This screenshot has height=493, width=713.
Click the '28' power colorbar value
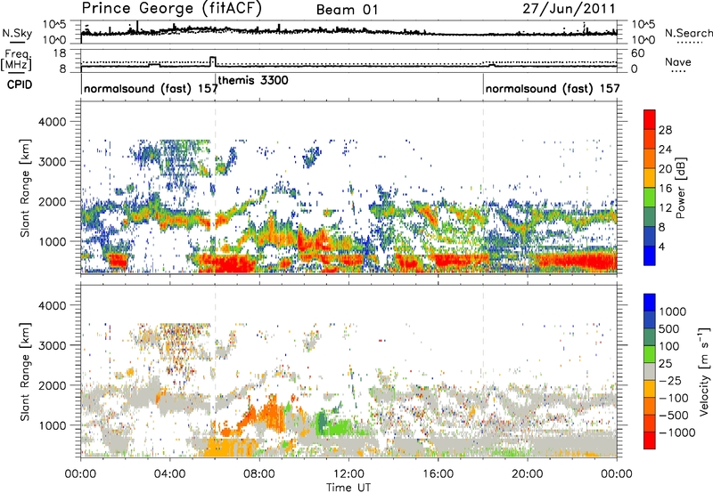(x=665, y=130)
